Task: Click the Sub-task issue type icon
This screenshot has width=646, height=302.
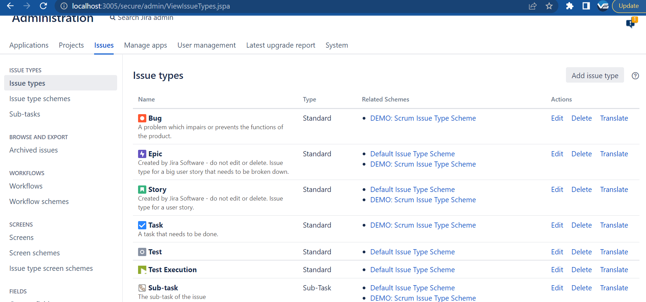Action: tap(142, 288)
